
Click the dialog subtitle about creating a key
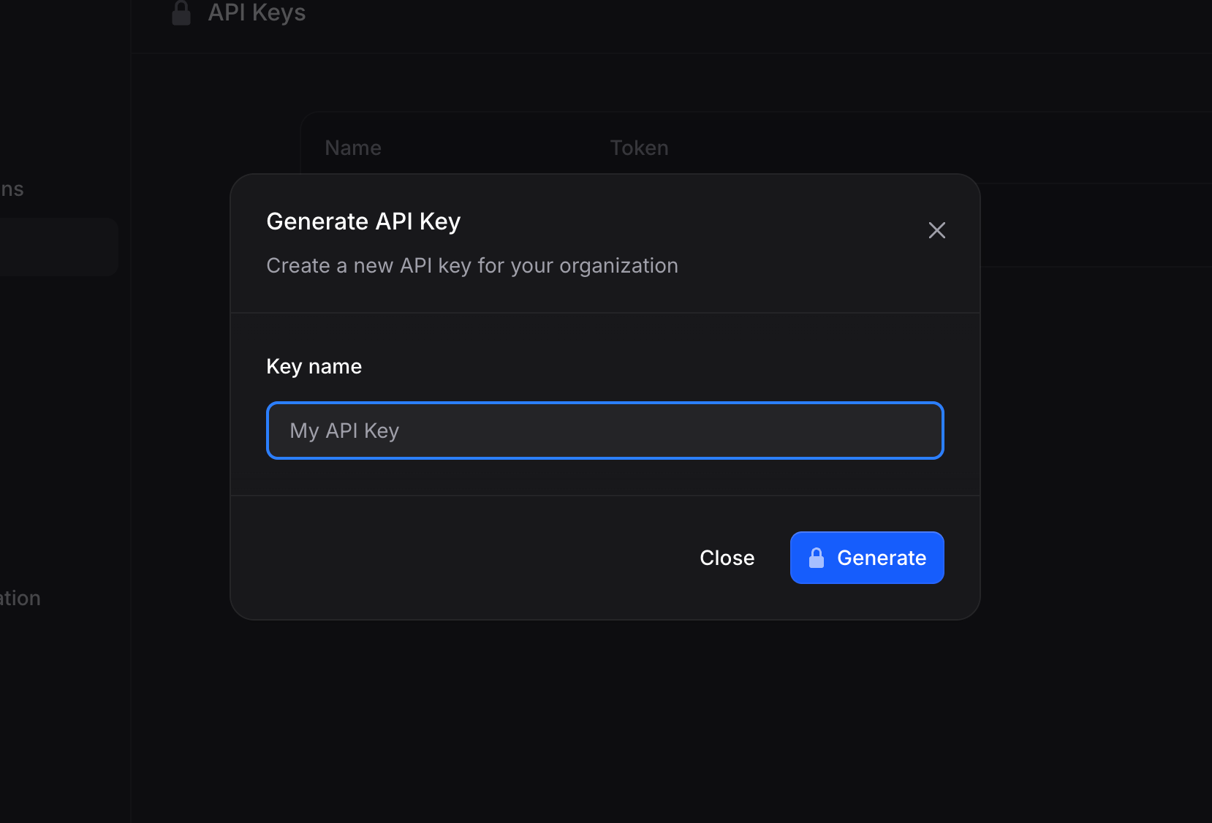point(471,265)
